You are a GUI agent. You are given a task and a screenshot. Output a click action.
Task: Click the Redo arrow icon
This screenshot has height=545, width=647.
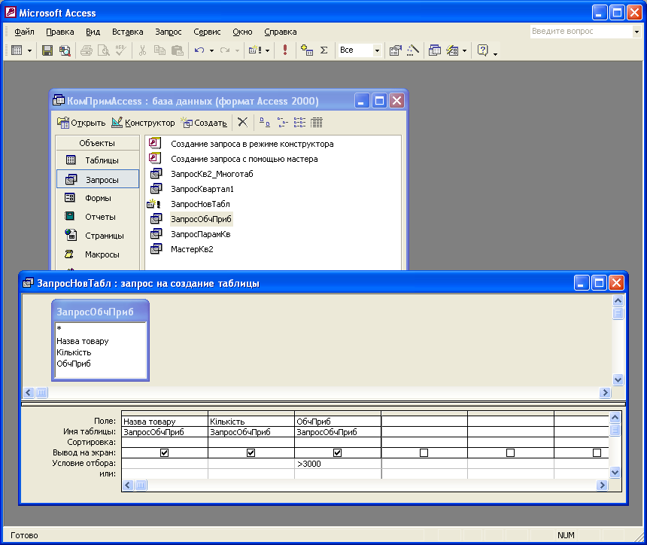pyautogui.click(x=225, y=50)
